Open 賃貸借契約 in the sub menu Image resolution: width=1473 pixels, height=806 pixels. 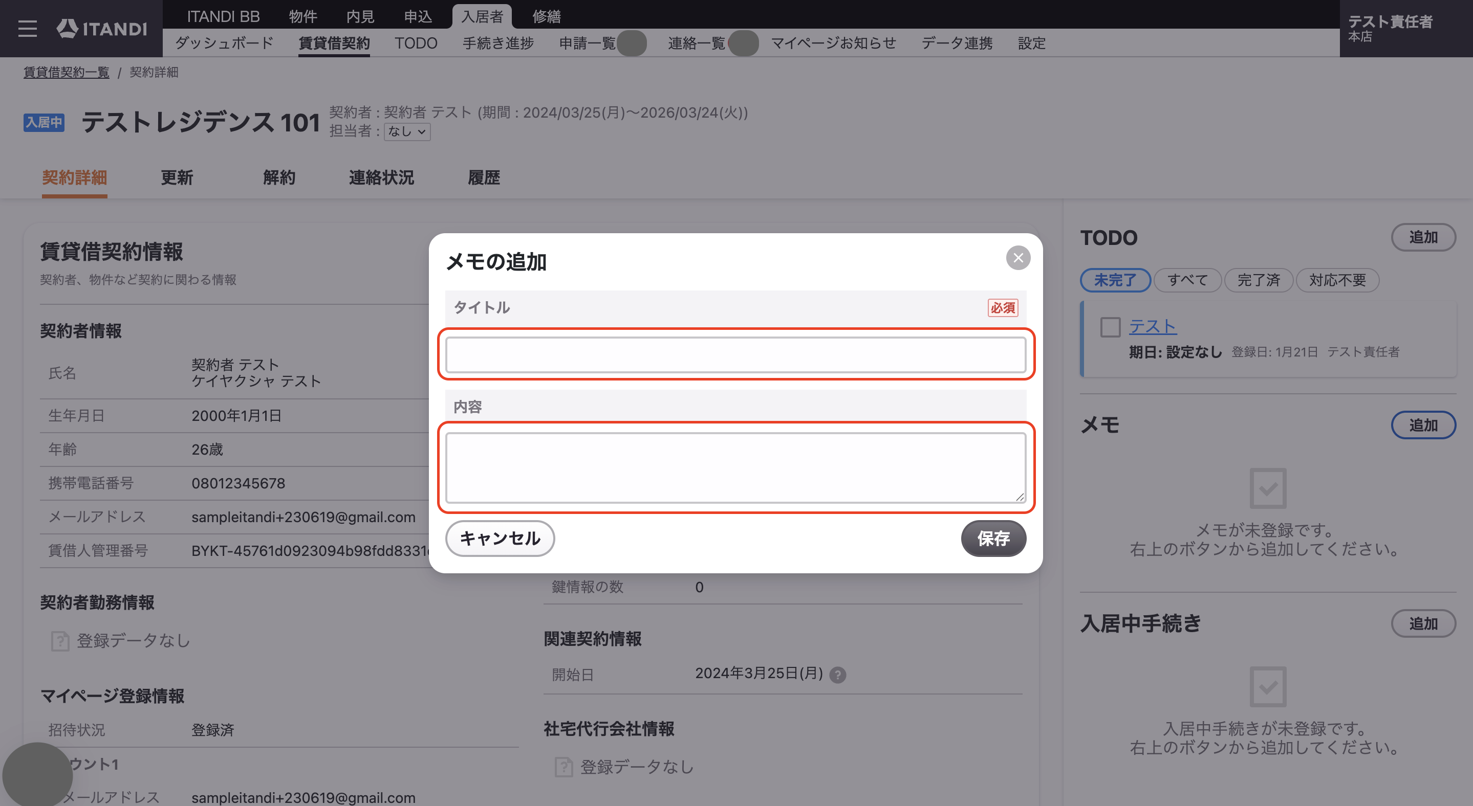334,43
